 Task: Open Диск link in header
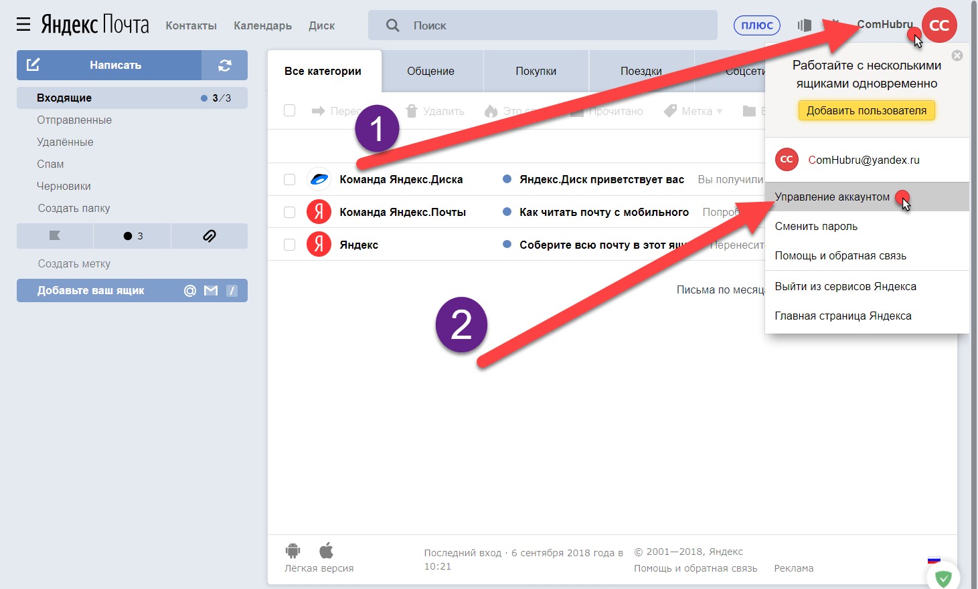321,25
